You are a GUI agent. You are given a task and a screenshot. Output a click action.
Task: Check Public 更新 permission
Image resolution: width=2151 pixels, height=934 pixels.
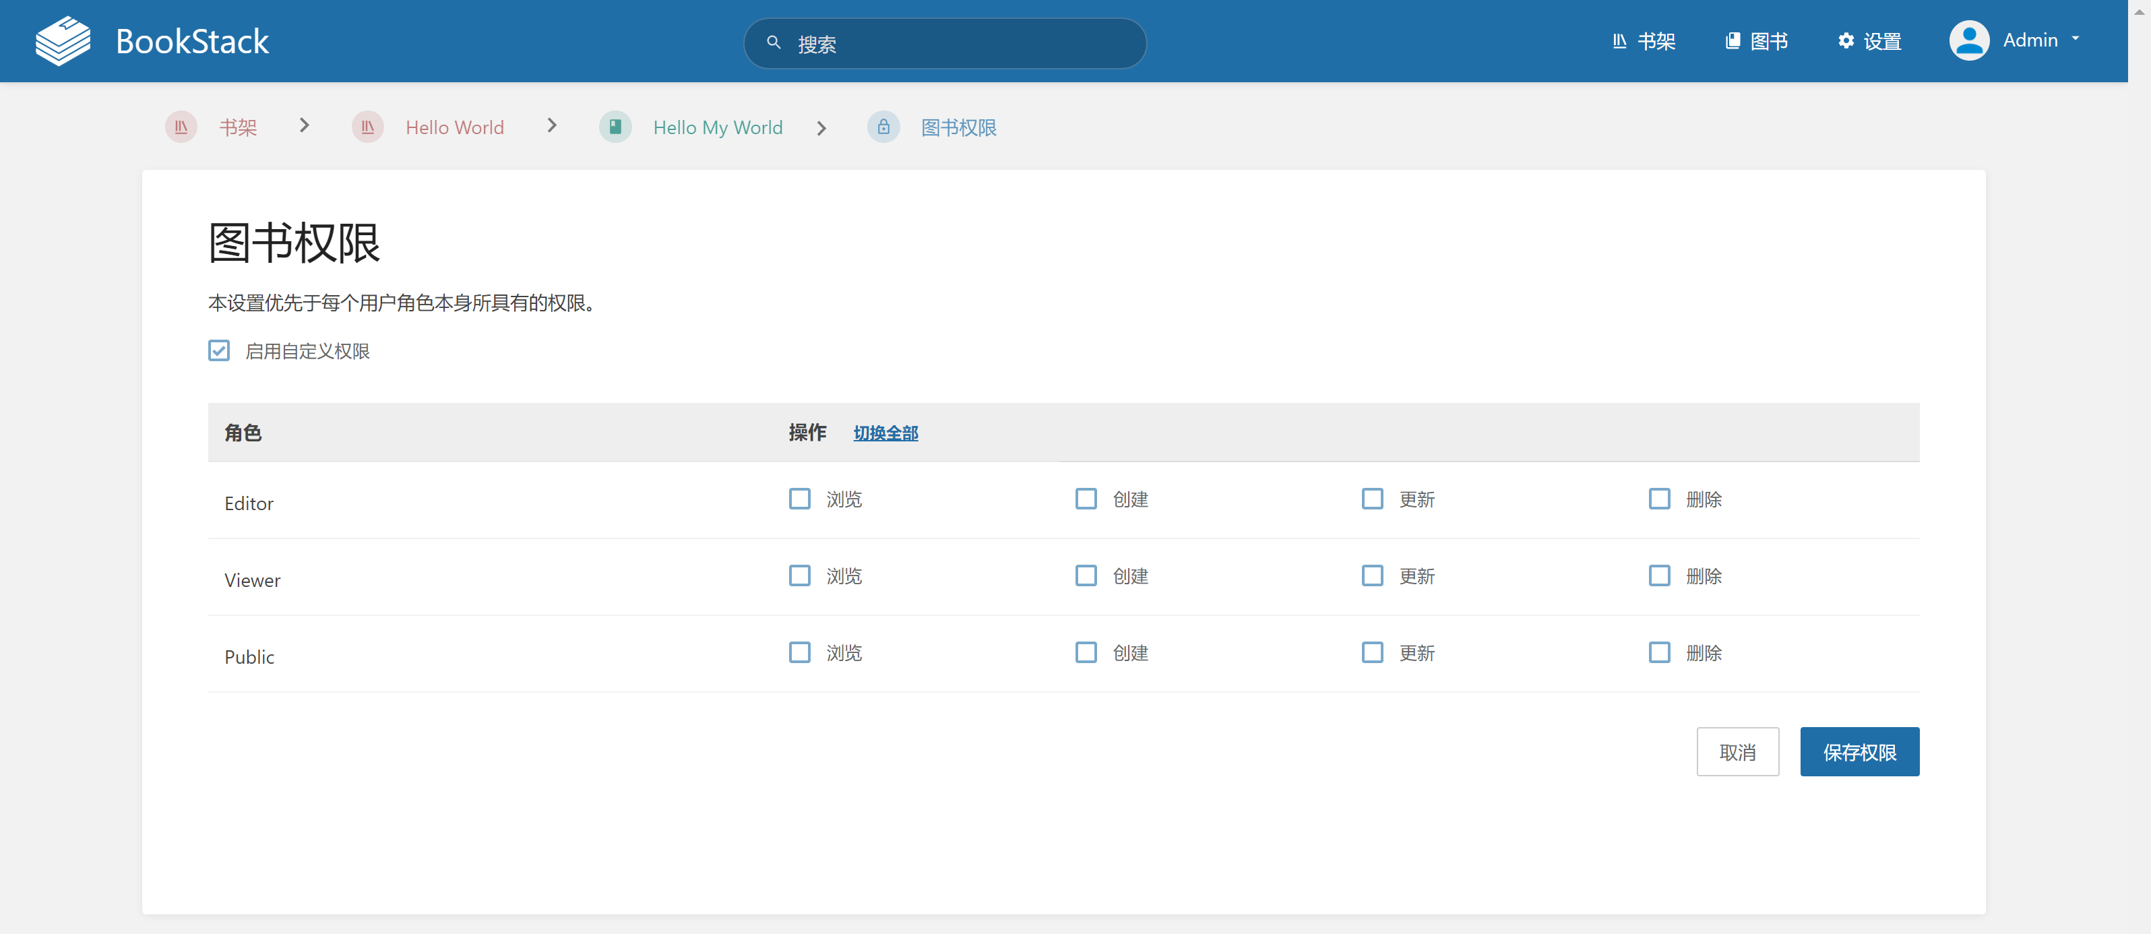(x=1373, y=652)
